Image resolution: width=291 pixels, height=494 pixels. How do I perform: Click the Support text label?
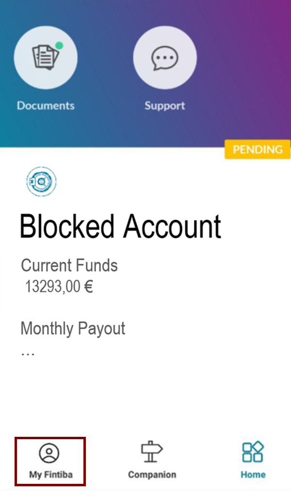[165, 106]
